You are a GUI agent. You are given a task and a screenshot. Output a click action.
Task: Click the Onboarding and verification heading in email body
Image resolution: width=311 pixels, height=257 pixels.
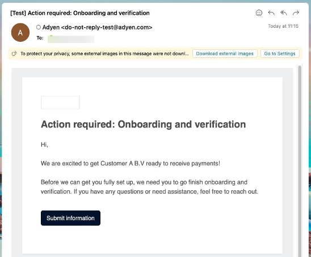143,125
